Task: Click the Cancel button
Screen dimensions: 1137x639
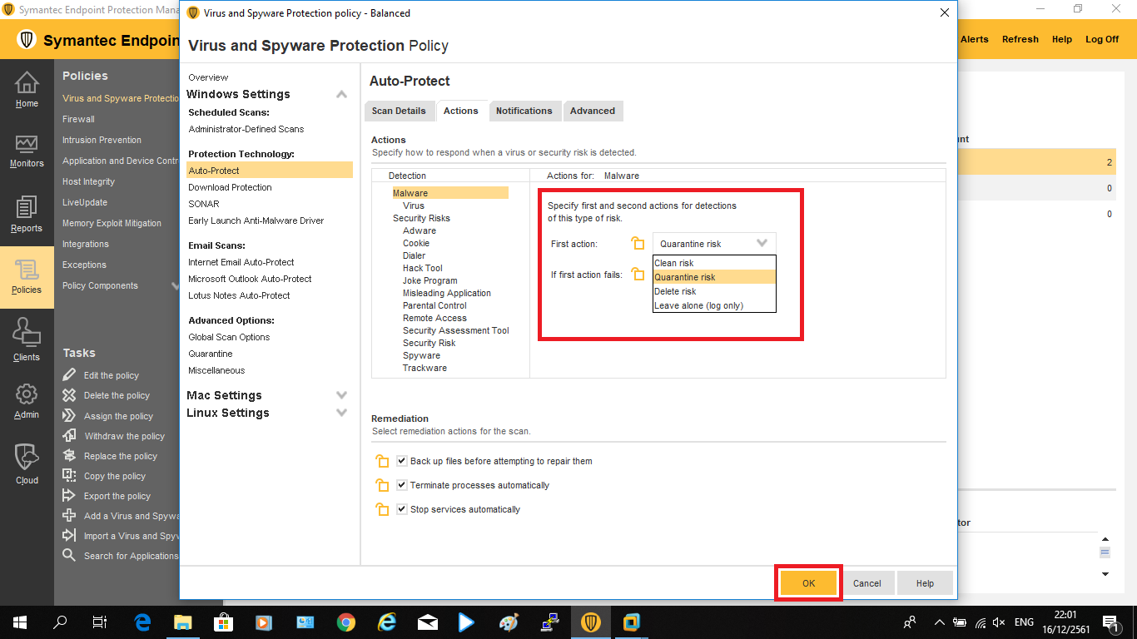Action: click(866, 583)
